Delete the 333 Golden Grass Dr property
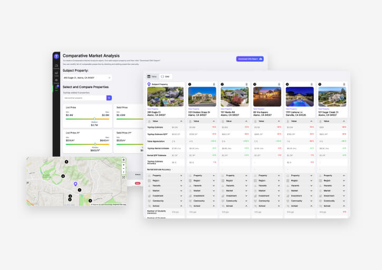This screenshot has width=382, height=270. click(214, 84)
